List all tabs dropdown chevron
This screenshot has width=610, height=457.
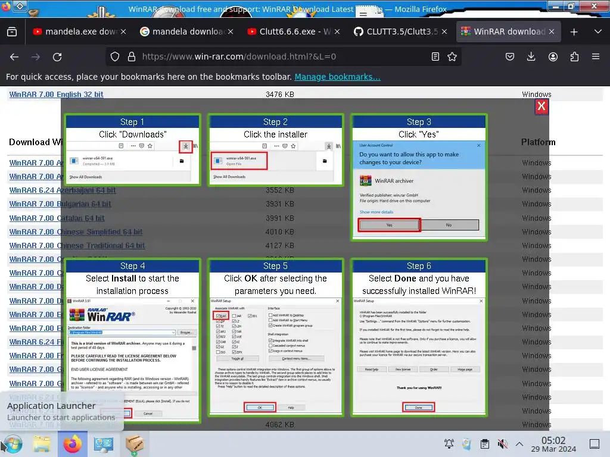tap(598, 32)
